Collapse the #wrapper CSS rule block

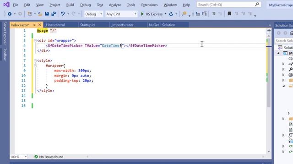(x=35, y=66)
